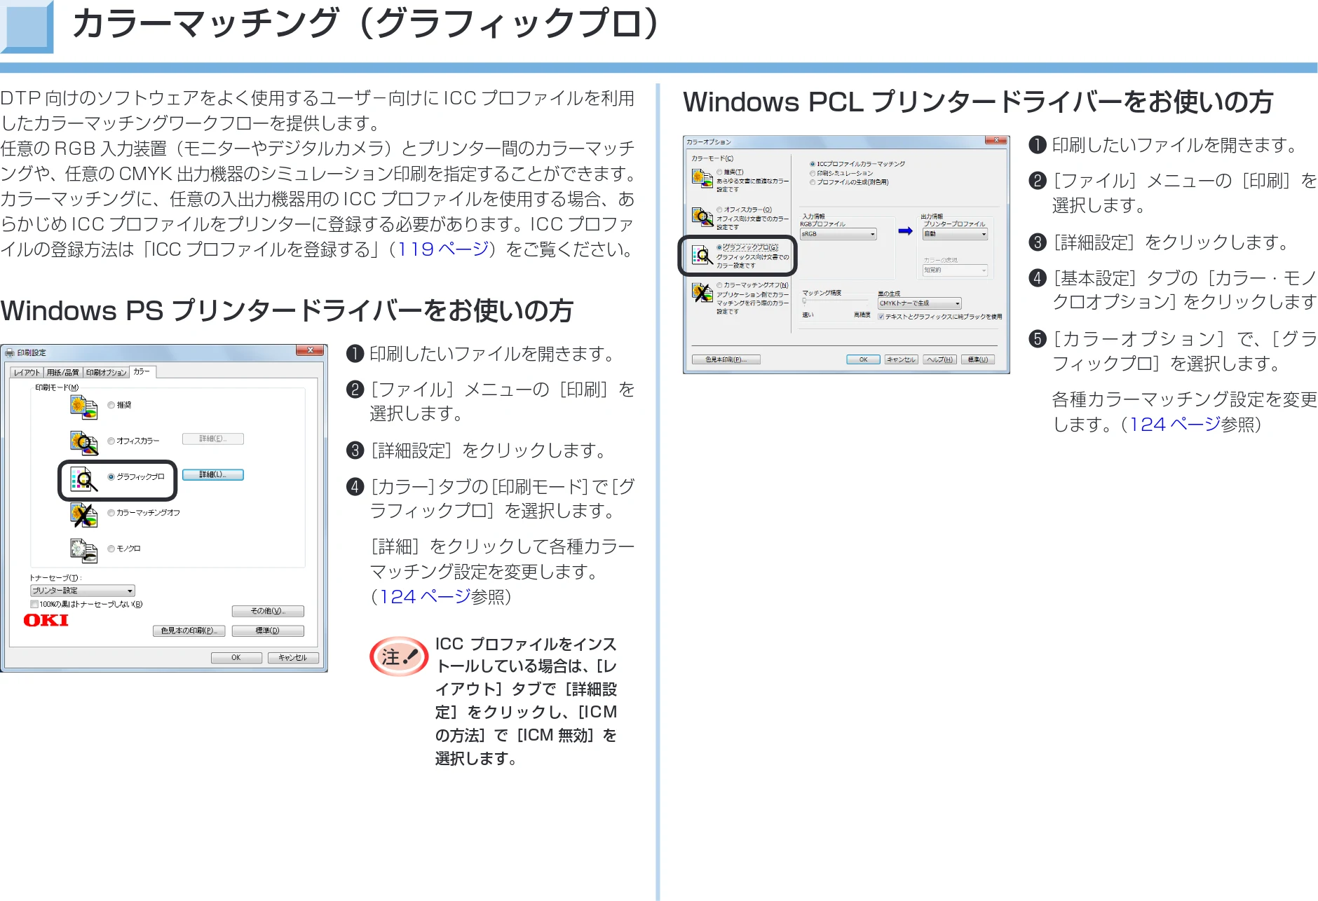Select the 推奨 radio button in 印刷設定
The width and height of the screenshot is (1318, 901).
pyautogui.click(x=111, y=405)
